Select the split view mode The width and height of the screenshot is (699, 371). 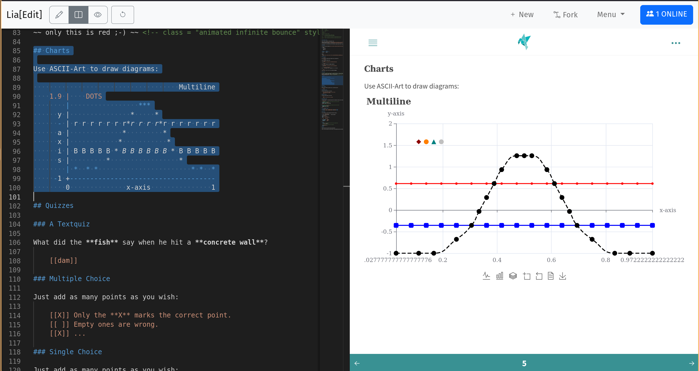[x=79, y=15]
